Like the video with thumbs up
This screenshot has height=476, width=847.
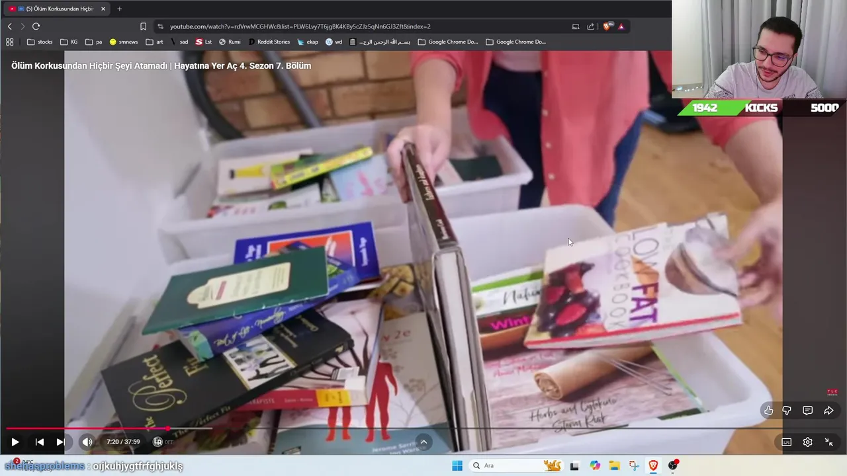click(x=768, y=411)
